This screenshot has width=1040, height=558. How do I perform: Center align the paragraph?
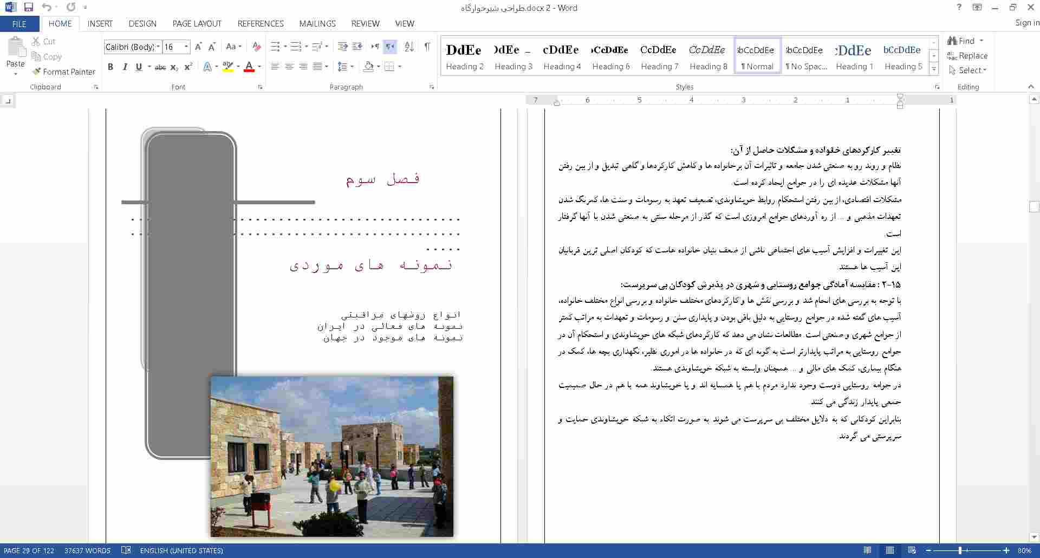click(289, 67)
